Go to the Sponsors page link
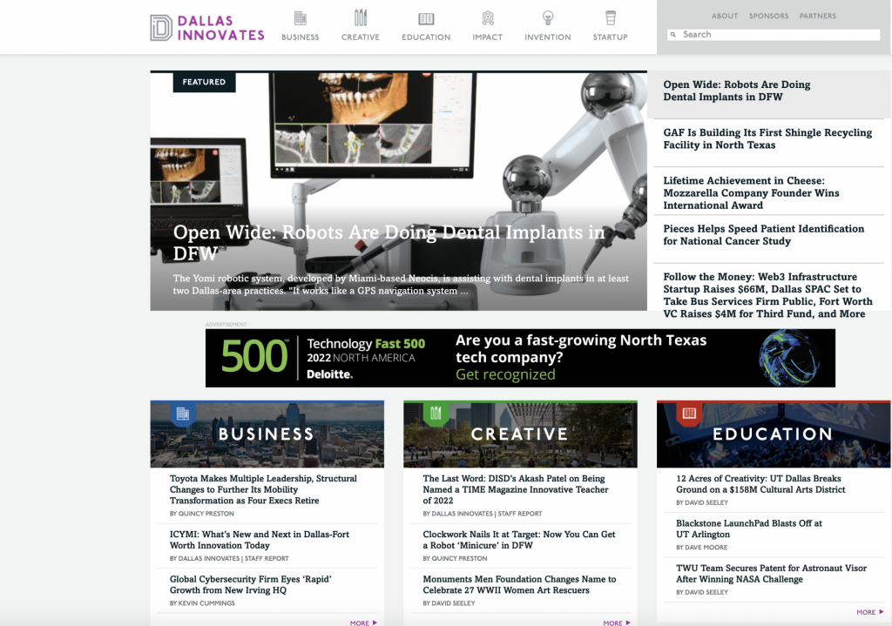 point(768,16)
